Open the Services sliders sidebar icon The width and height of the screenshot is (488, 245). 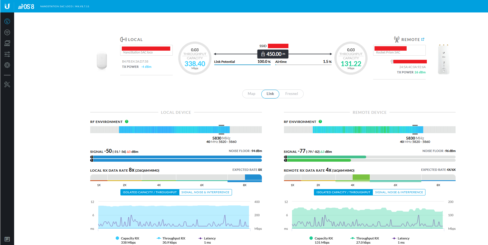coord(7,54)
